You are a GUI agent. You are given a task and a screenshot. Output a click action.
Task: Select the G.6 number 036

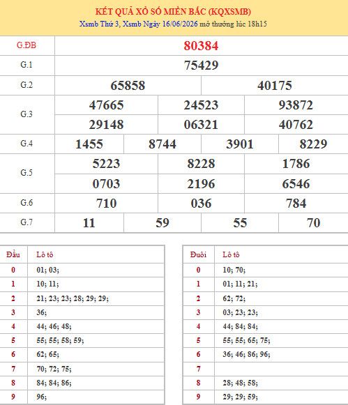tap(201, 204)
